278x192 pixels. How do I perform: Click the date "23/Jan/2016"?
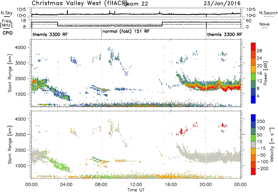(222, 3)
